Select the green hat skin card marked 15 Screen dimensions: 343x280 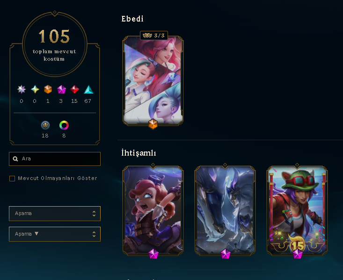297,210
